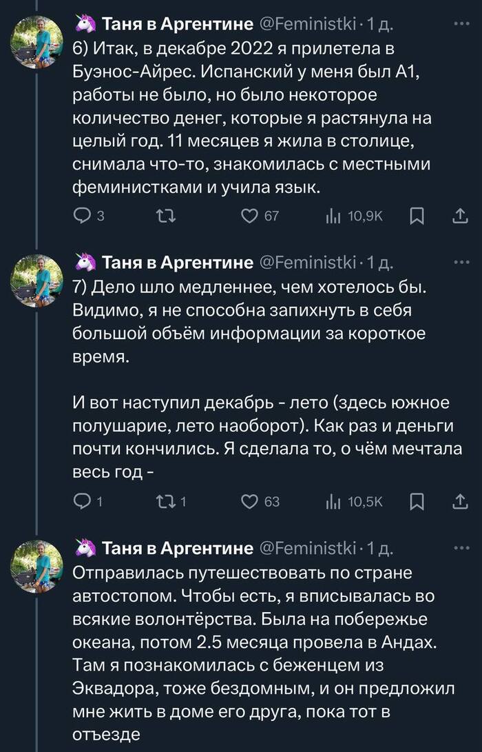Open more options for hitchhiking tweet

click(459, 548)
